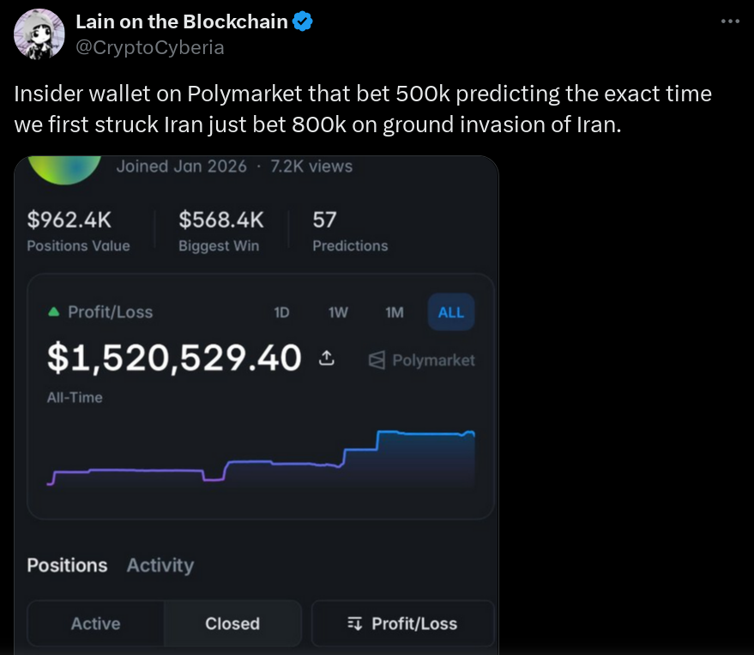Click the share icon beside profit amount
The width and height of the screenshot is (754, 655).
coord(326,359)
